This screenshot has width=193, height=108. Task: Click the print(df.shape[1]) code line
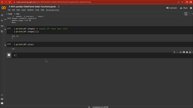27,31
